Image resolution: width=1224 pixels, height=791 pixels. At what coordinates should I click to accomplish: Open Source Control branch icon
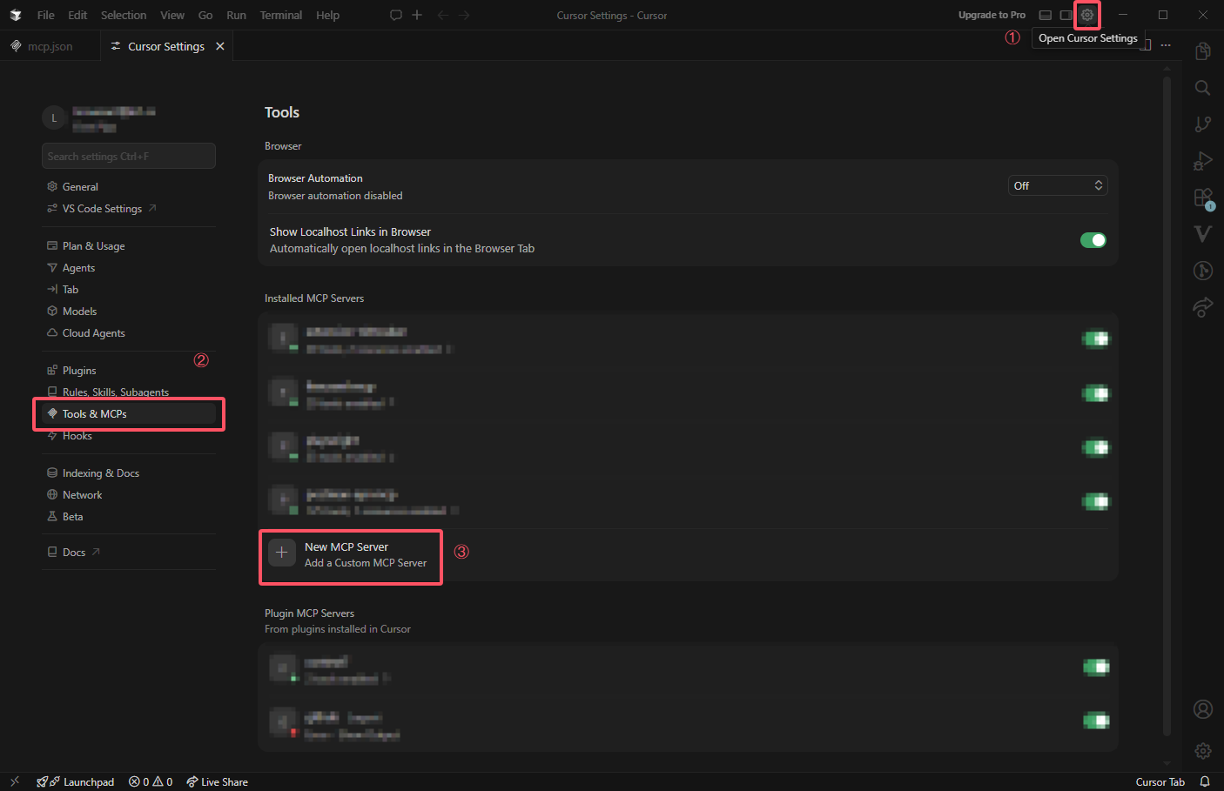[x=1203, y=124]
